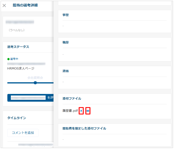Click the タイムライン heading
This screenshot has height=149, width=174.
pos(17,118)
